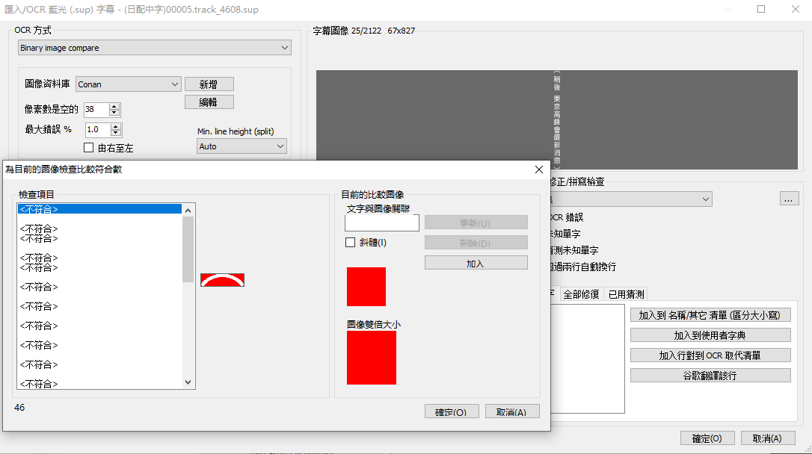
Task: Enable the 斜體(I) checkbox
Action: click(x=350, y=243)
